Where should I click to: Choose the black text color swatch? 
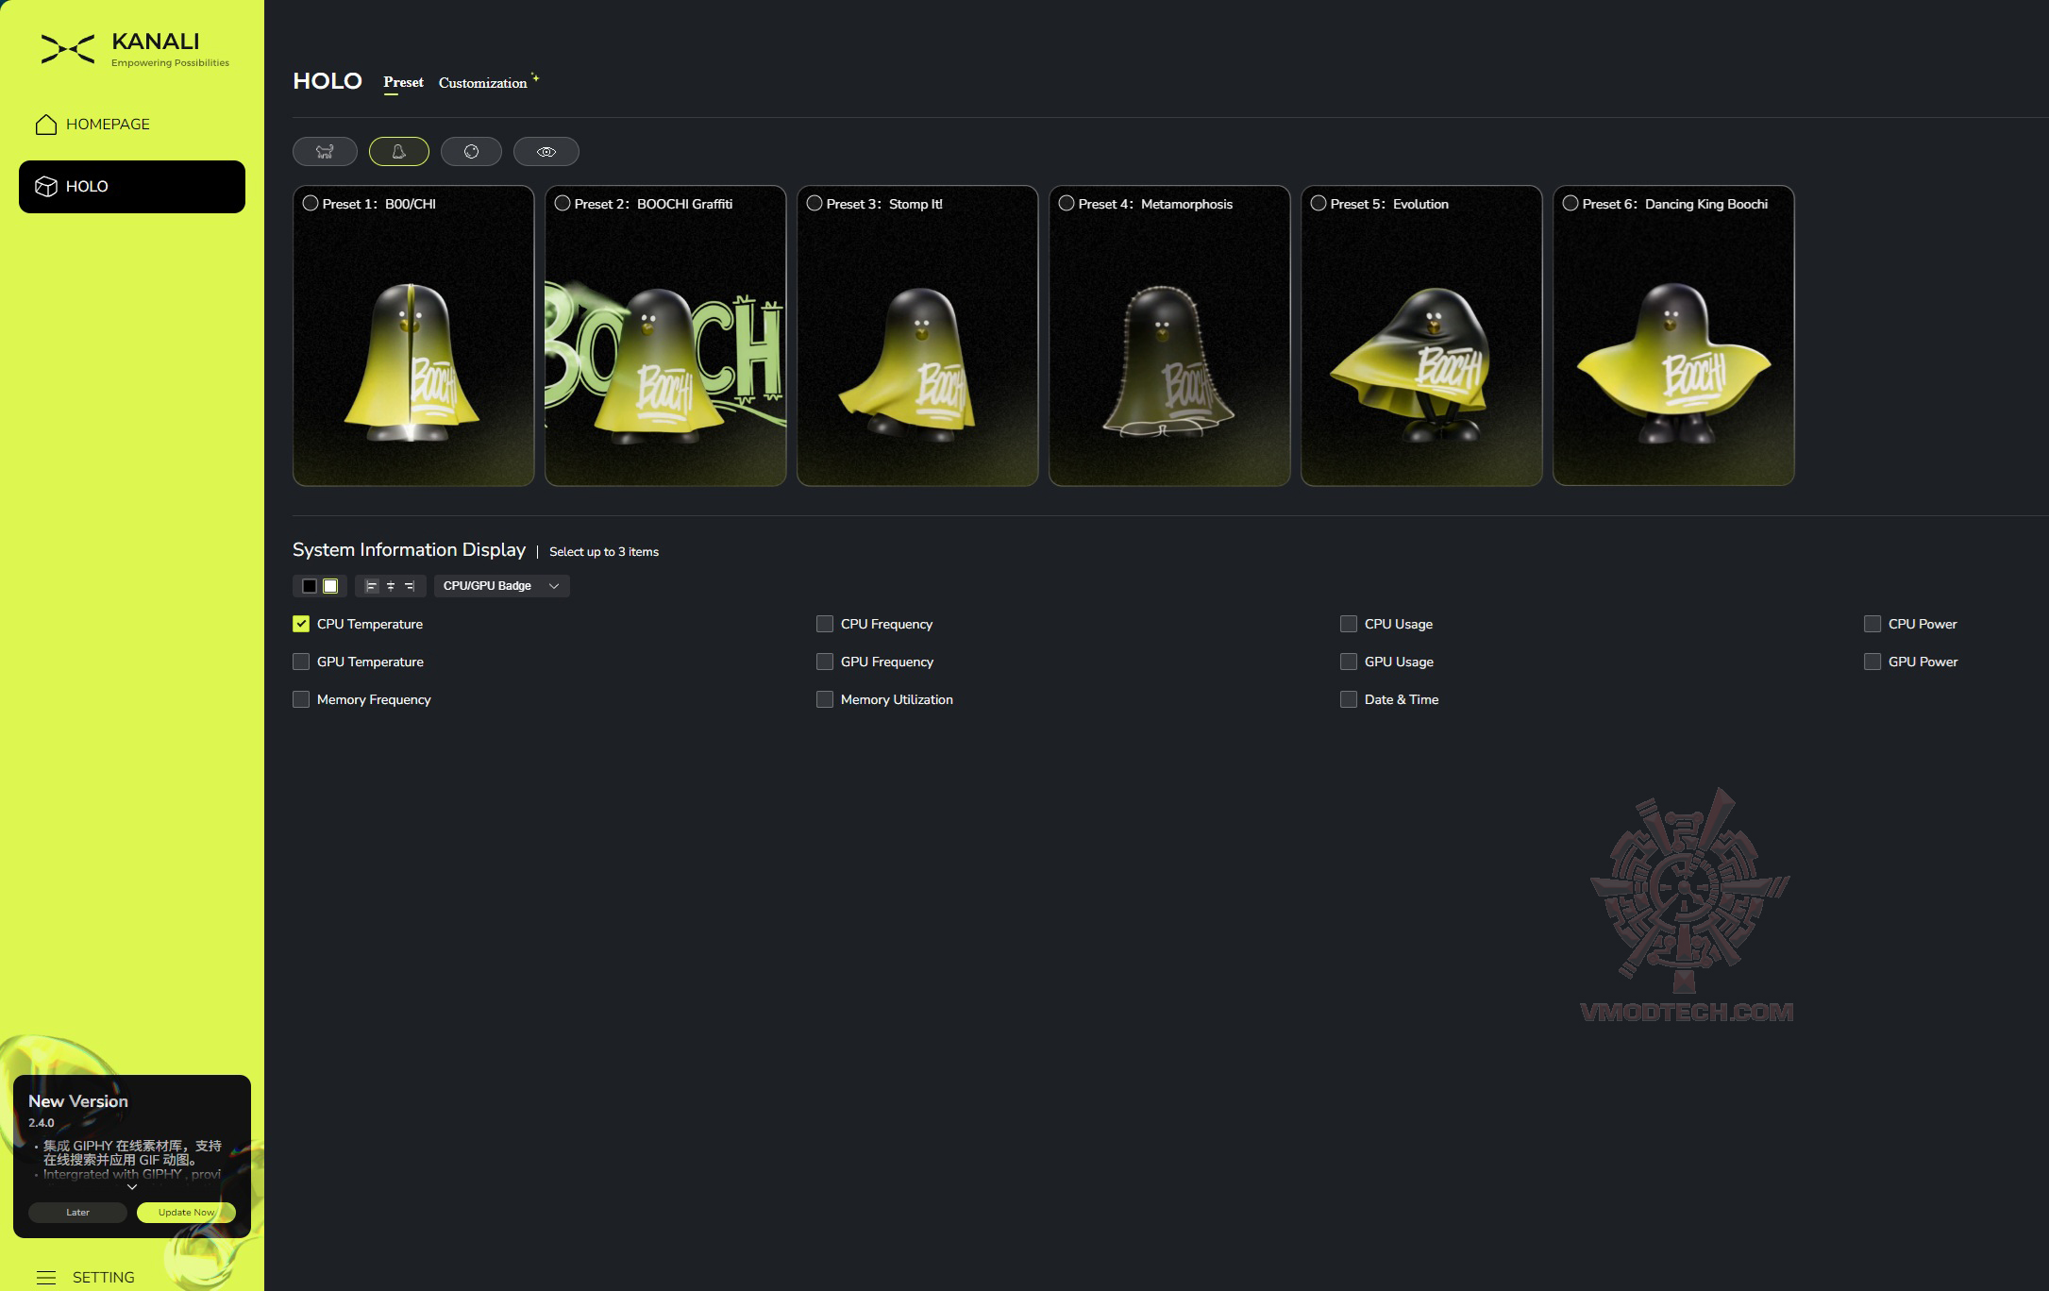(x=310, y=586)
